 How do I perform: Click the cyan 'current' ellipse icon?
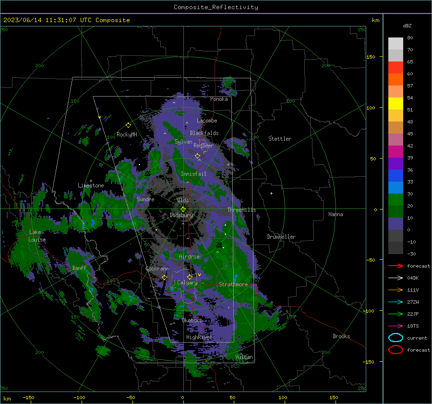coord(396,338)
